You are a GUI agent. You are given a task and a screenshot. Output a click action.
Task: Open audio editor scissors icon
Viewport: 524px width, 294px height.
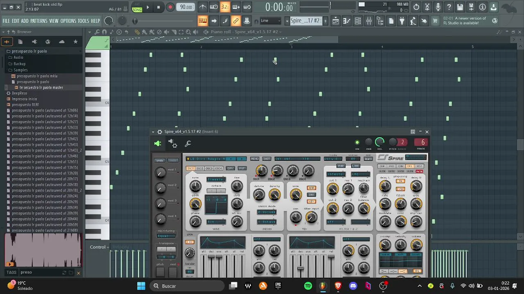point(427,7)
